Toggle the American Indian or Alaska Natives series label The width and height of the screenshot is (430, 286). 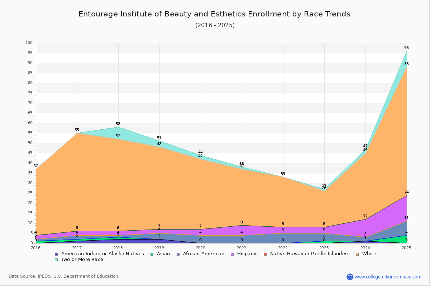pyautogui.click(x=102, y=254)
